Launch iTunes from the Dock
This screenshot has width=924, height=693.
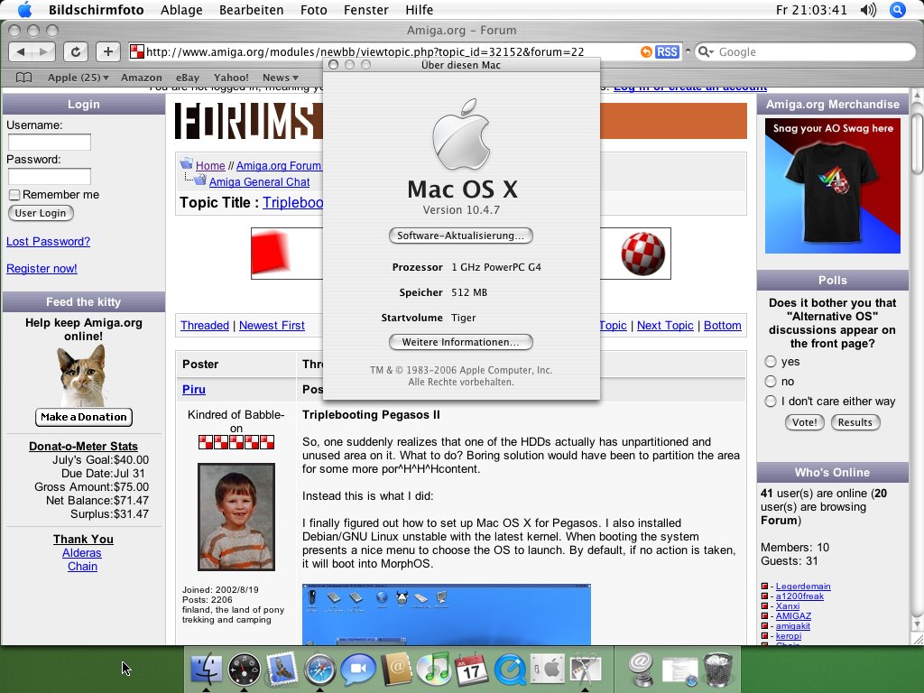click(x=433, y=670)
